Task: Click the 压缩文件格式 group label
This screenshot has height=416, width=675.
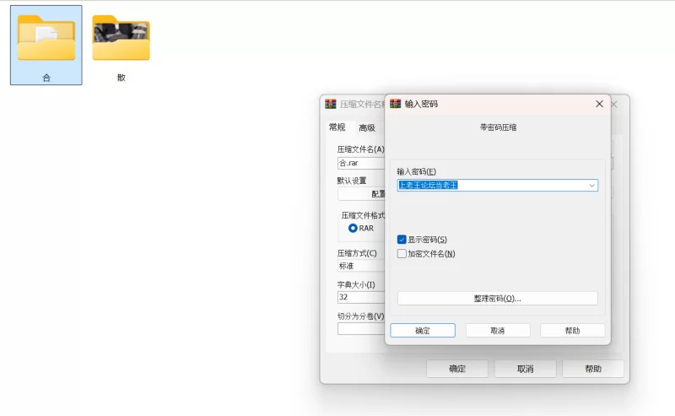Action: [x=363, y=215]
